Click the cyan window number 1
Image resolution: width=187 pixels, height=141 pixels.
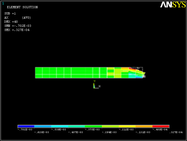(x=3, y=3)
